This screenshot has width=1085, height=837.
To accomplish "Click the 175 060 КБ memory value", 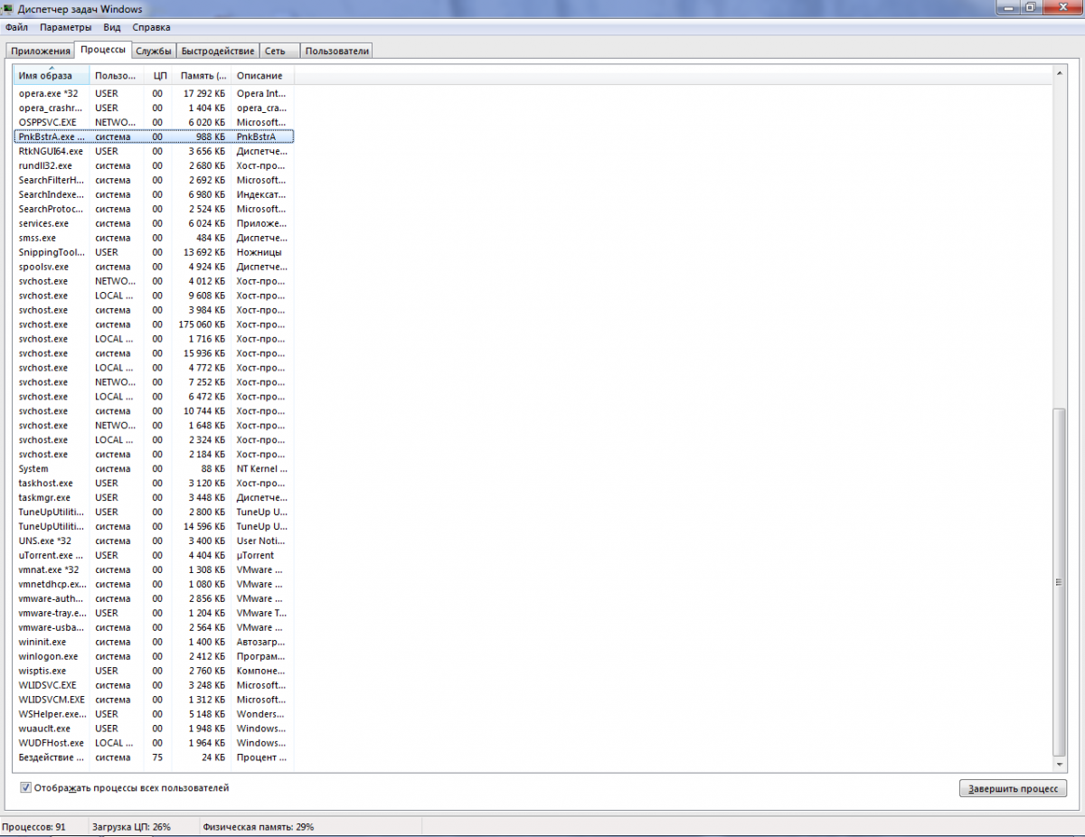I will point(202,324).
